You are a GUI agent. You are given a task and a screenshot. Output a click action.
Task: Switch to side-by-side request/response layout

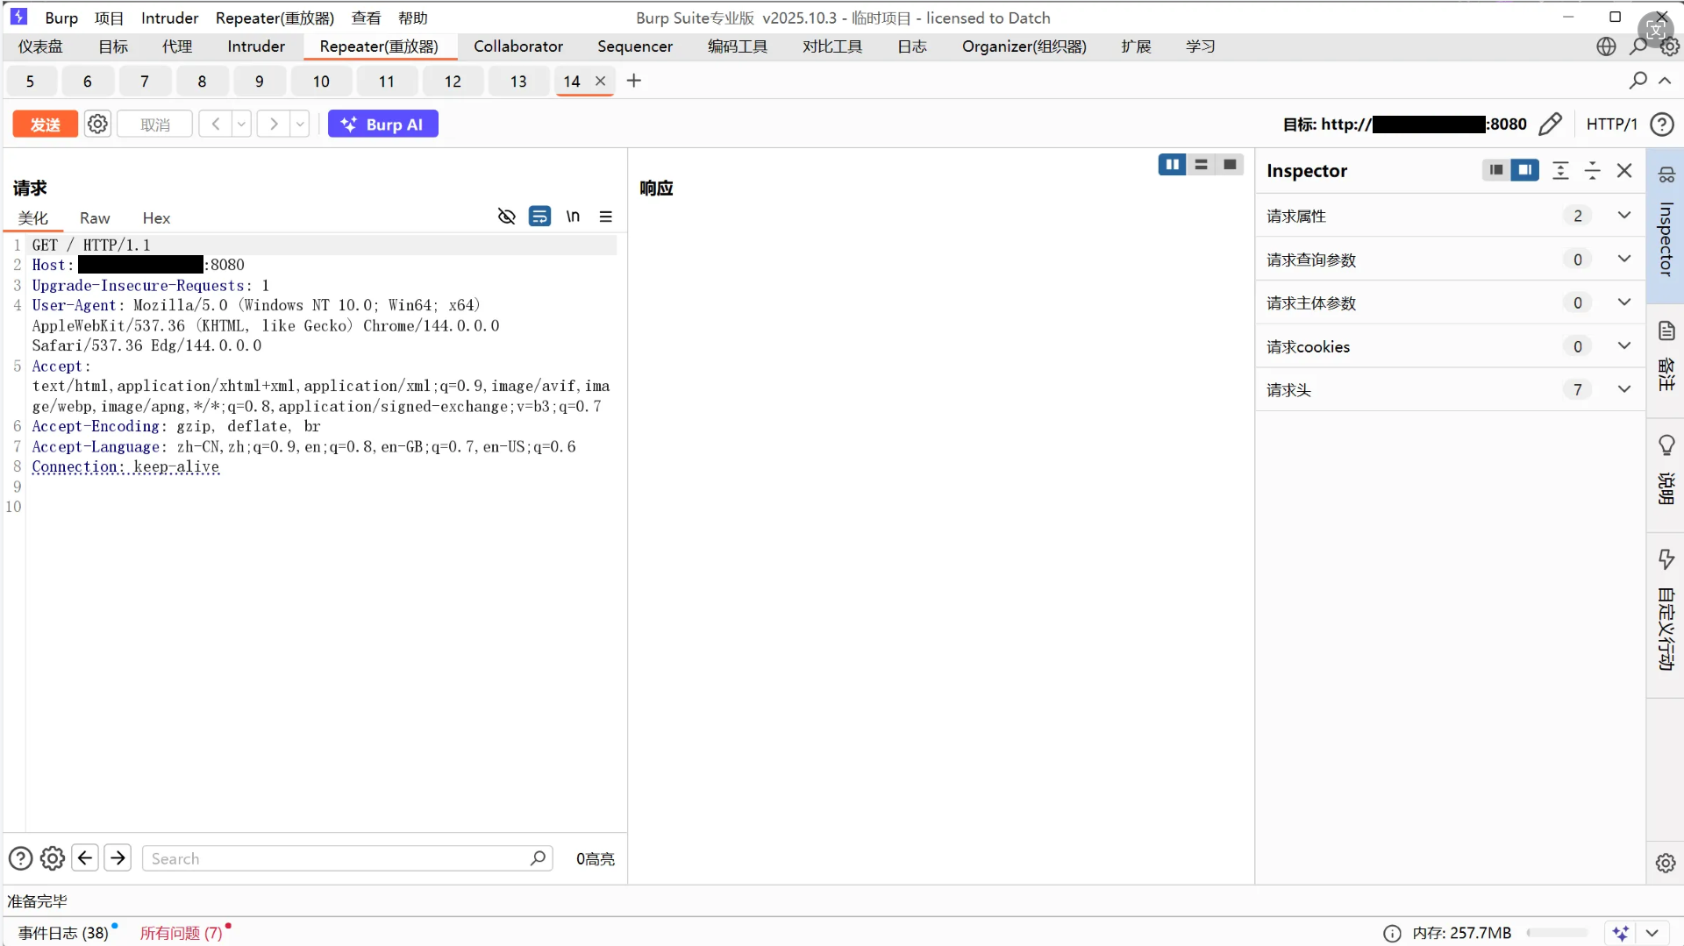pos(1172,165)
